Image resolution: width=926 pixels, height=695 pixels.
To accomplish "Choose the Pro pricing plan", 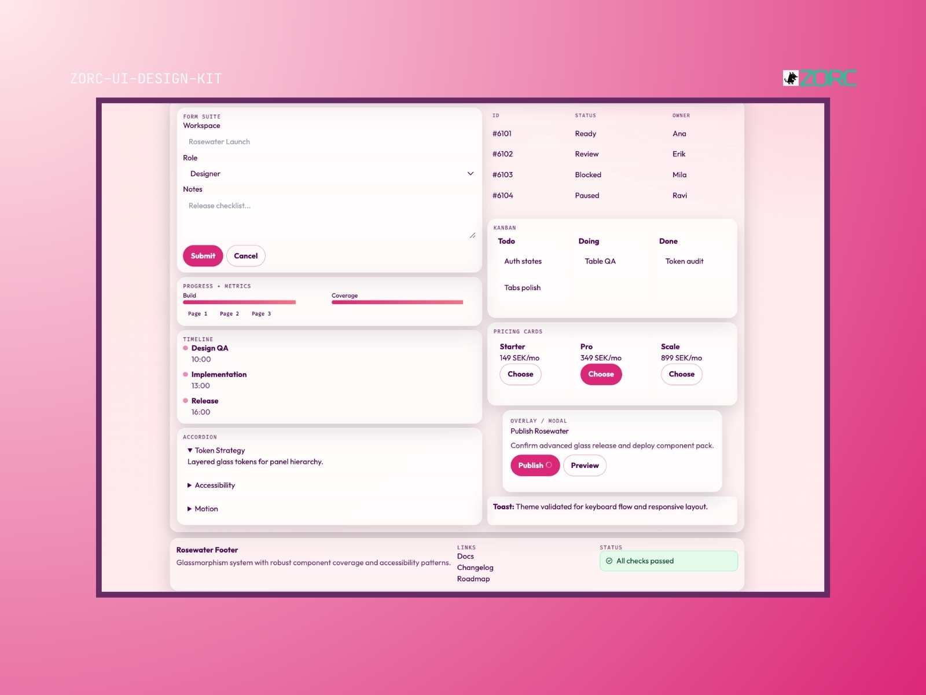I will pyautogui.click(x=601, y=374).
